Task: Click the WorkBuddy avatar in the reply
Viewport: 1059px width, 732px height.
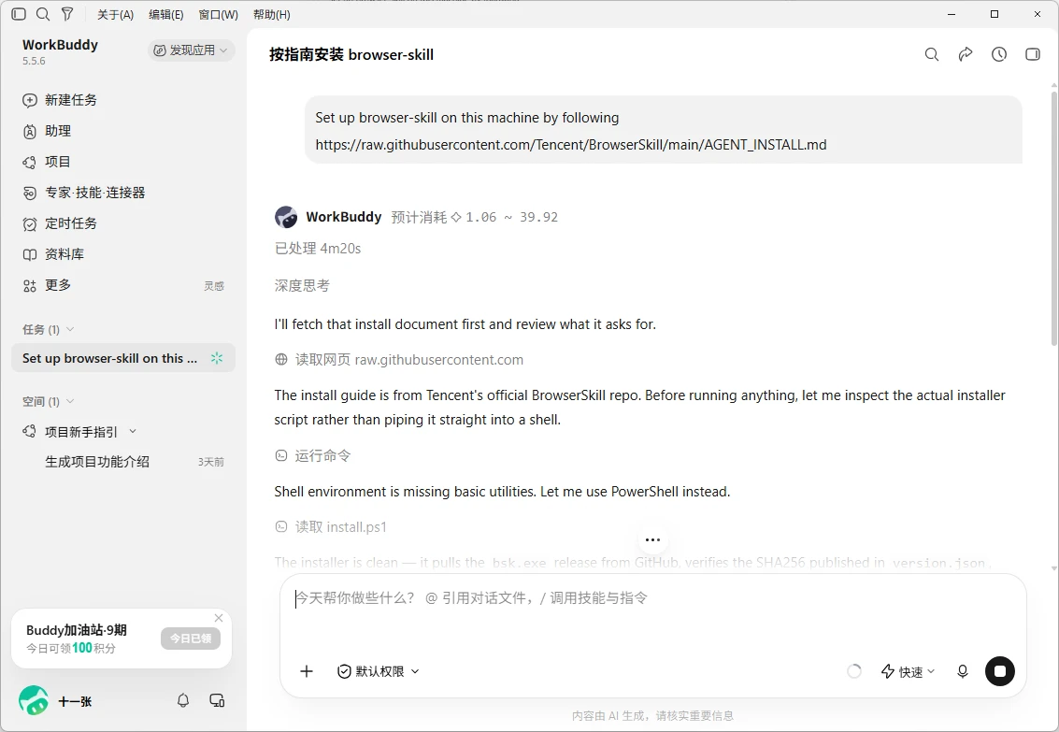Action: [286, 218]
